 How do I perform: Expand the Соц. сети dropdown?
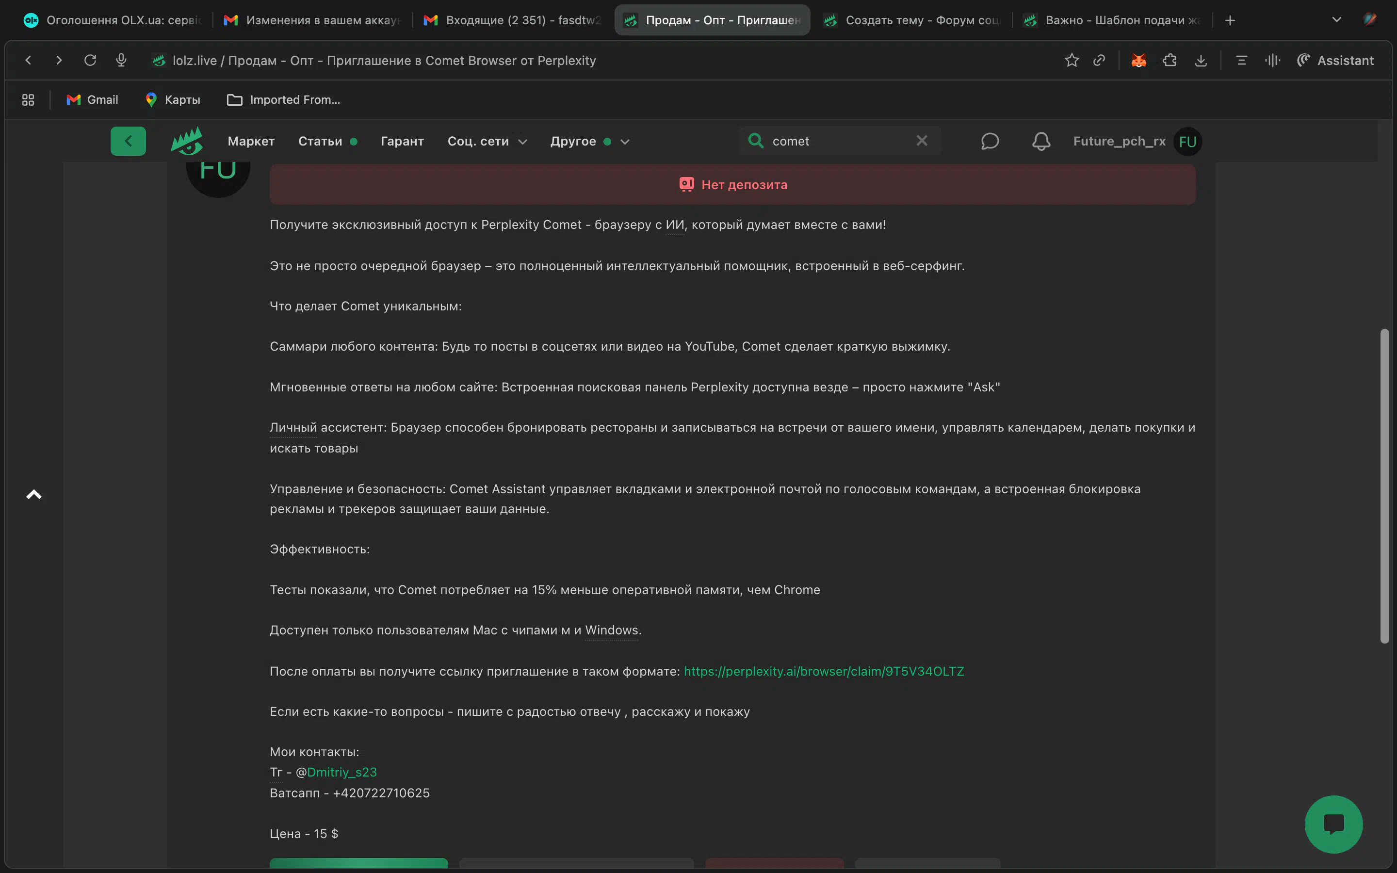(x=487, y=141)
